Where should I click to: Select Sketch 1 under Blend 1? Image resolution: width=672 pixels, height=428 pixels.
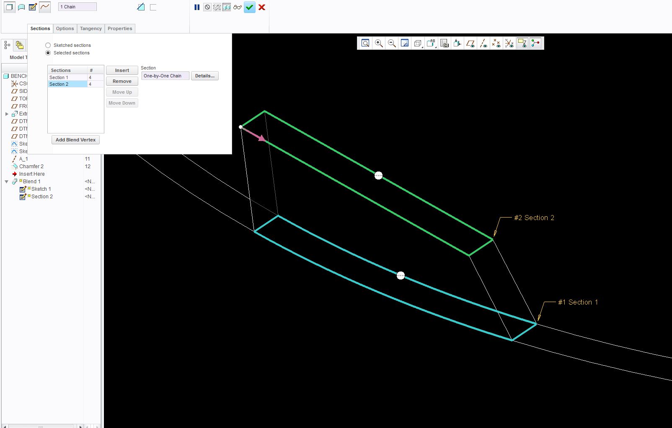(41, 189)
